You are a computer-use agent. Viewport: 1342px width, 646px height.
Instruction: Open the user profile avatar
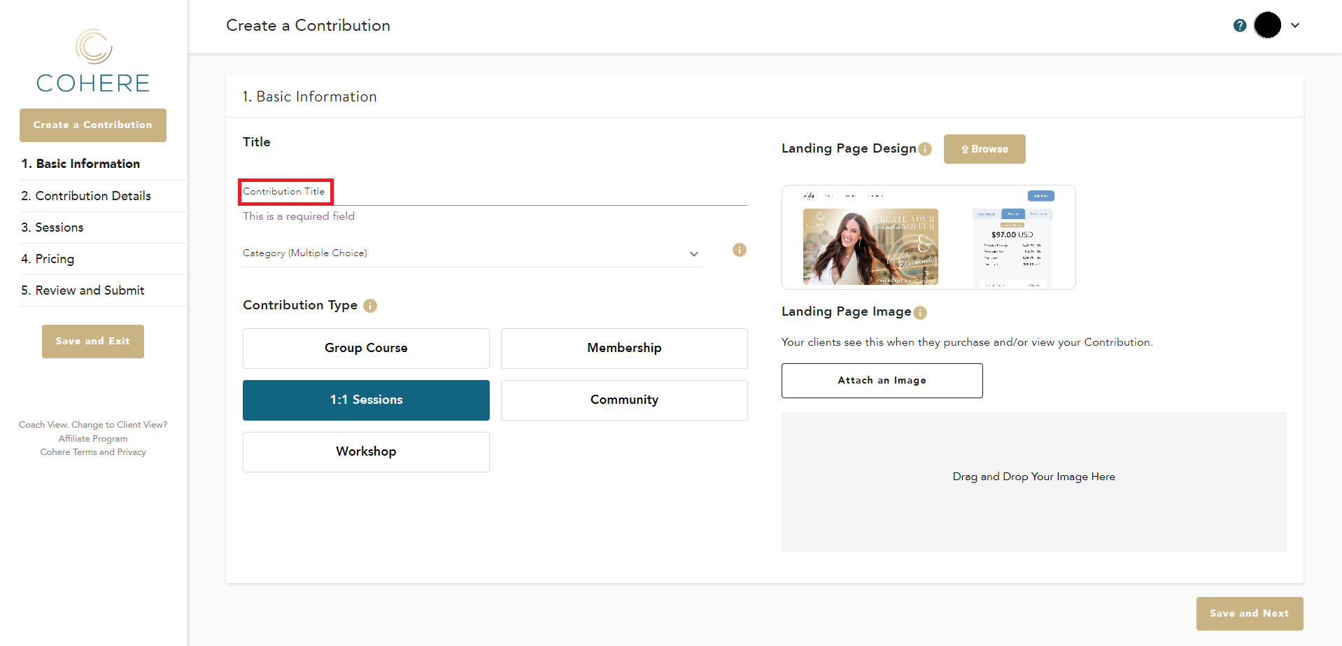1267,25
